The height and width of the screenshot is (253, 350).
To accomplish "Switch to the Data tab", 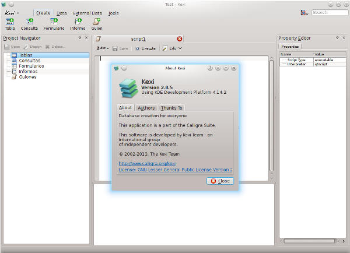I will (x=62, y=13).
